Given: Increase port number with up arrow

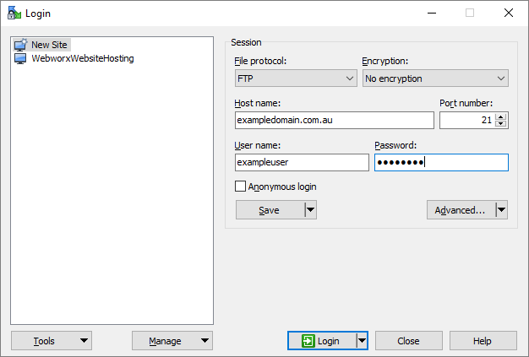Looking at the screenshot, I should click(x=501, y=116).
